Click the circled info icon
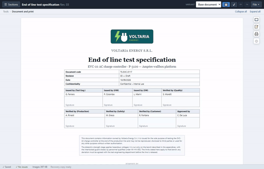 tap(256, 41)
